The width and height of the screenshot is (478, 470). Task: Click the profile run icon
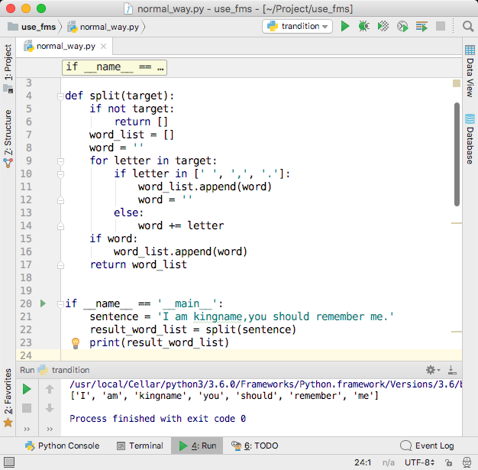402,27
